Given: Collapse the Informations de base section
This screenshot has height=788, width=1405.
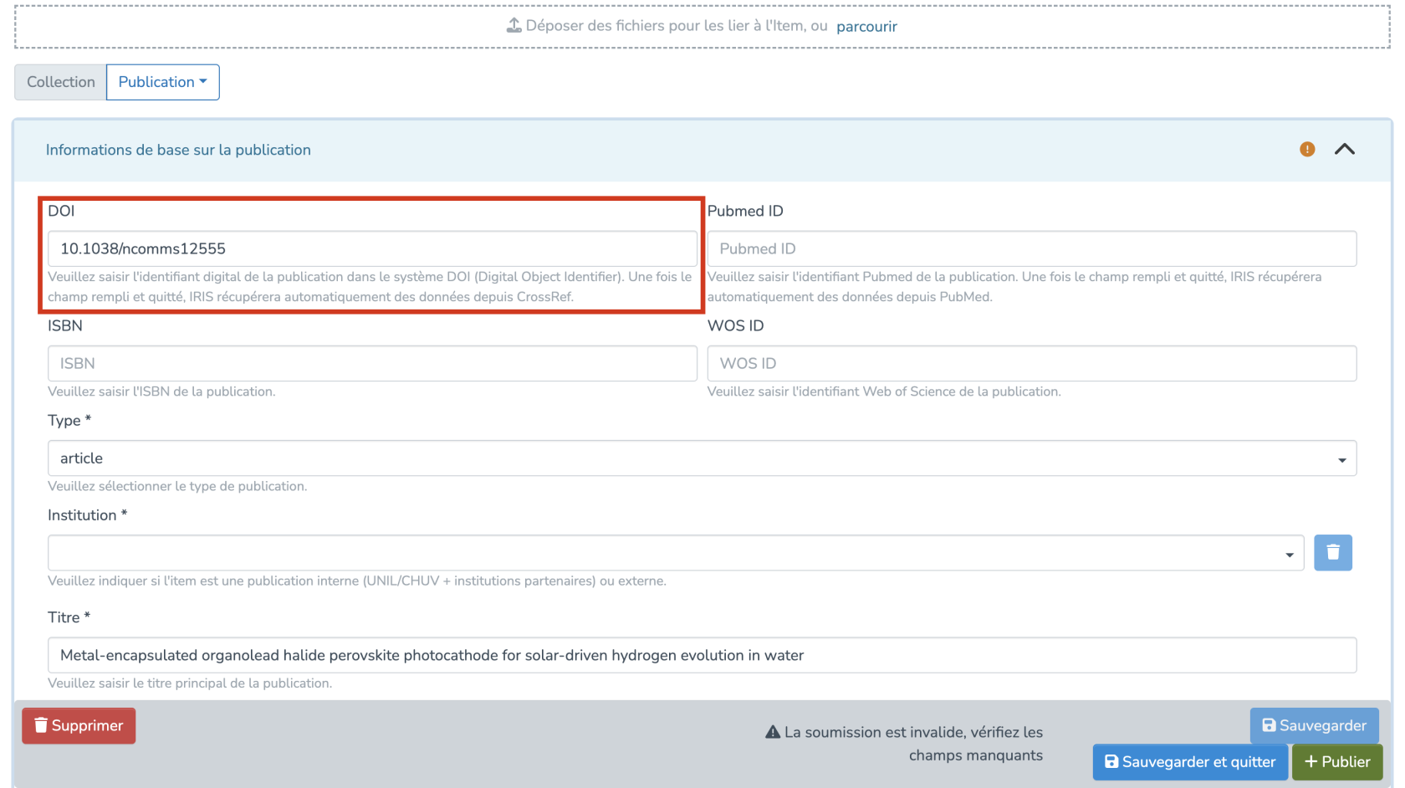Looking at the screenshot, I should click(x=1344, y=150).
